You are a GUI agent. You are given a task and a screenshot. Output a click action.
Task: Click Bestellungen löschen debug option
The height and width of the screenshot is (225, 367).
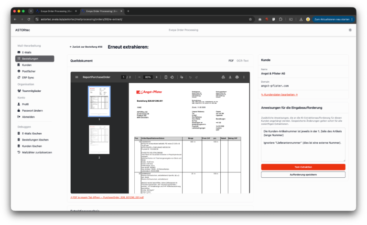(x=35, y=140)
